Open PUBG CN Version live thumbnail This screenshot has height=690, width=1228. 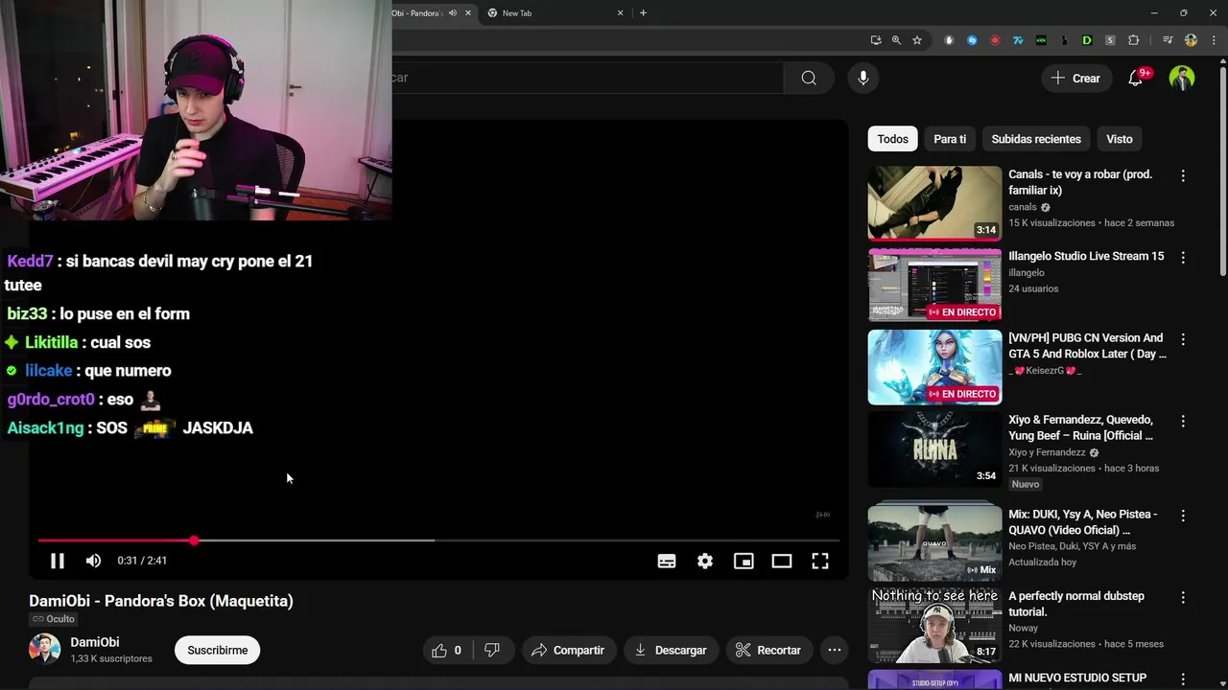tap(934, 367)
